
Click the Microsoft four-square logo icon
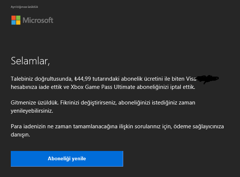16,20
